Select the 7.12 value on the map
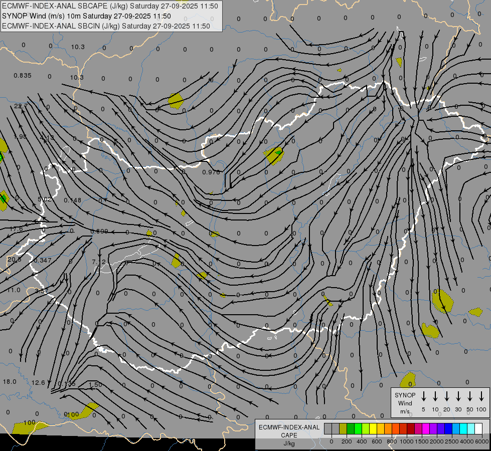Viewport: 491px width, 451px height. (99, 262)
